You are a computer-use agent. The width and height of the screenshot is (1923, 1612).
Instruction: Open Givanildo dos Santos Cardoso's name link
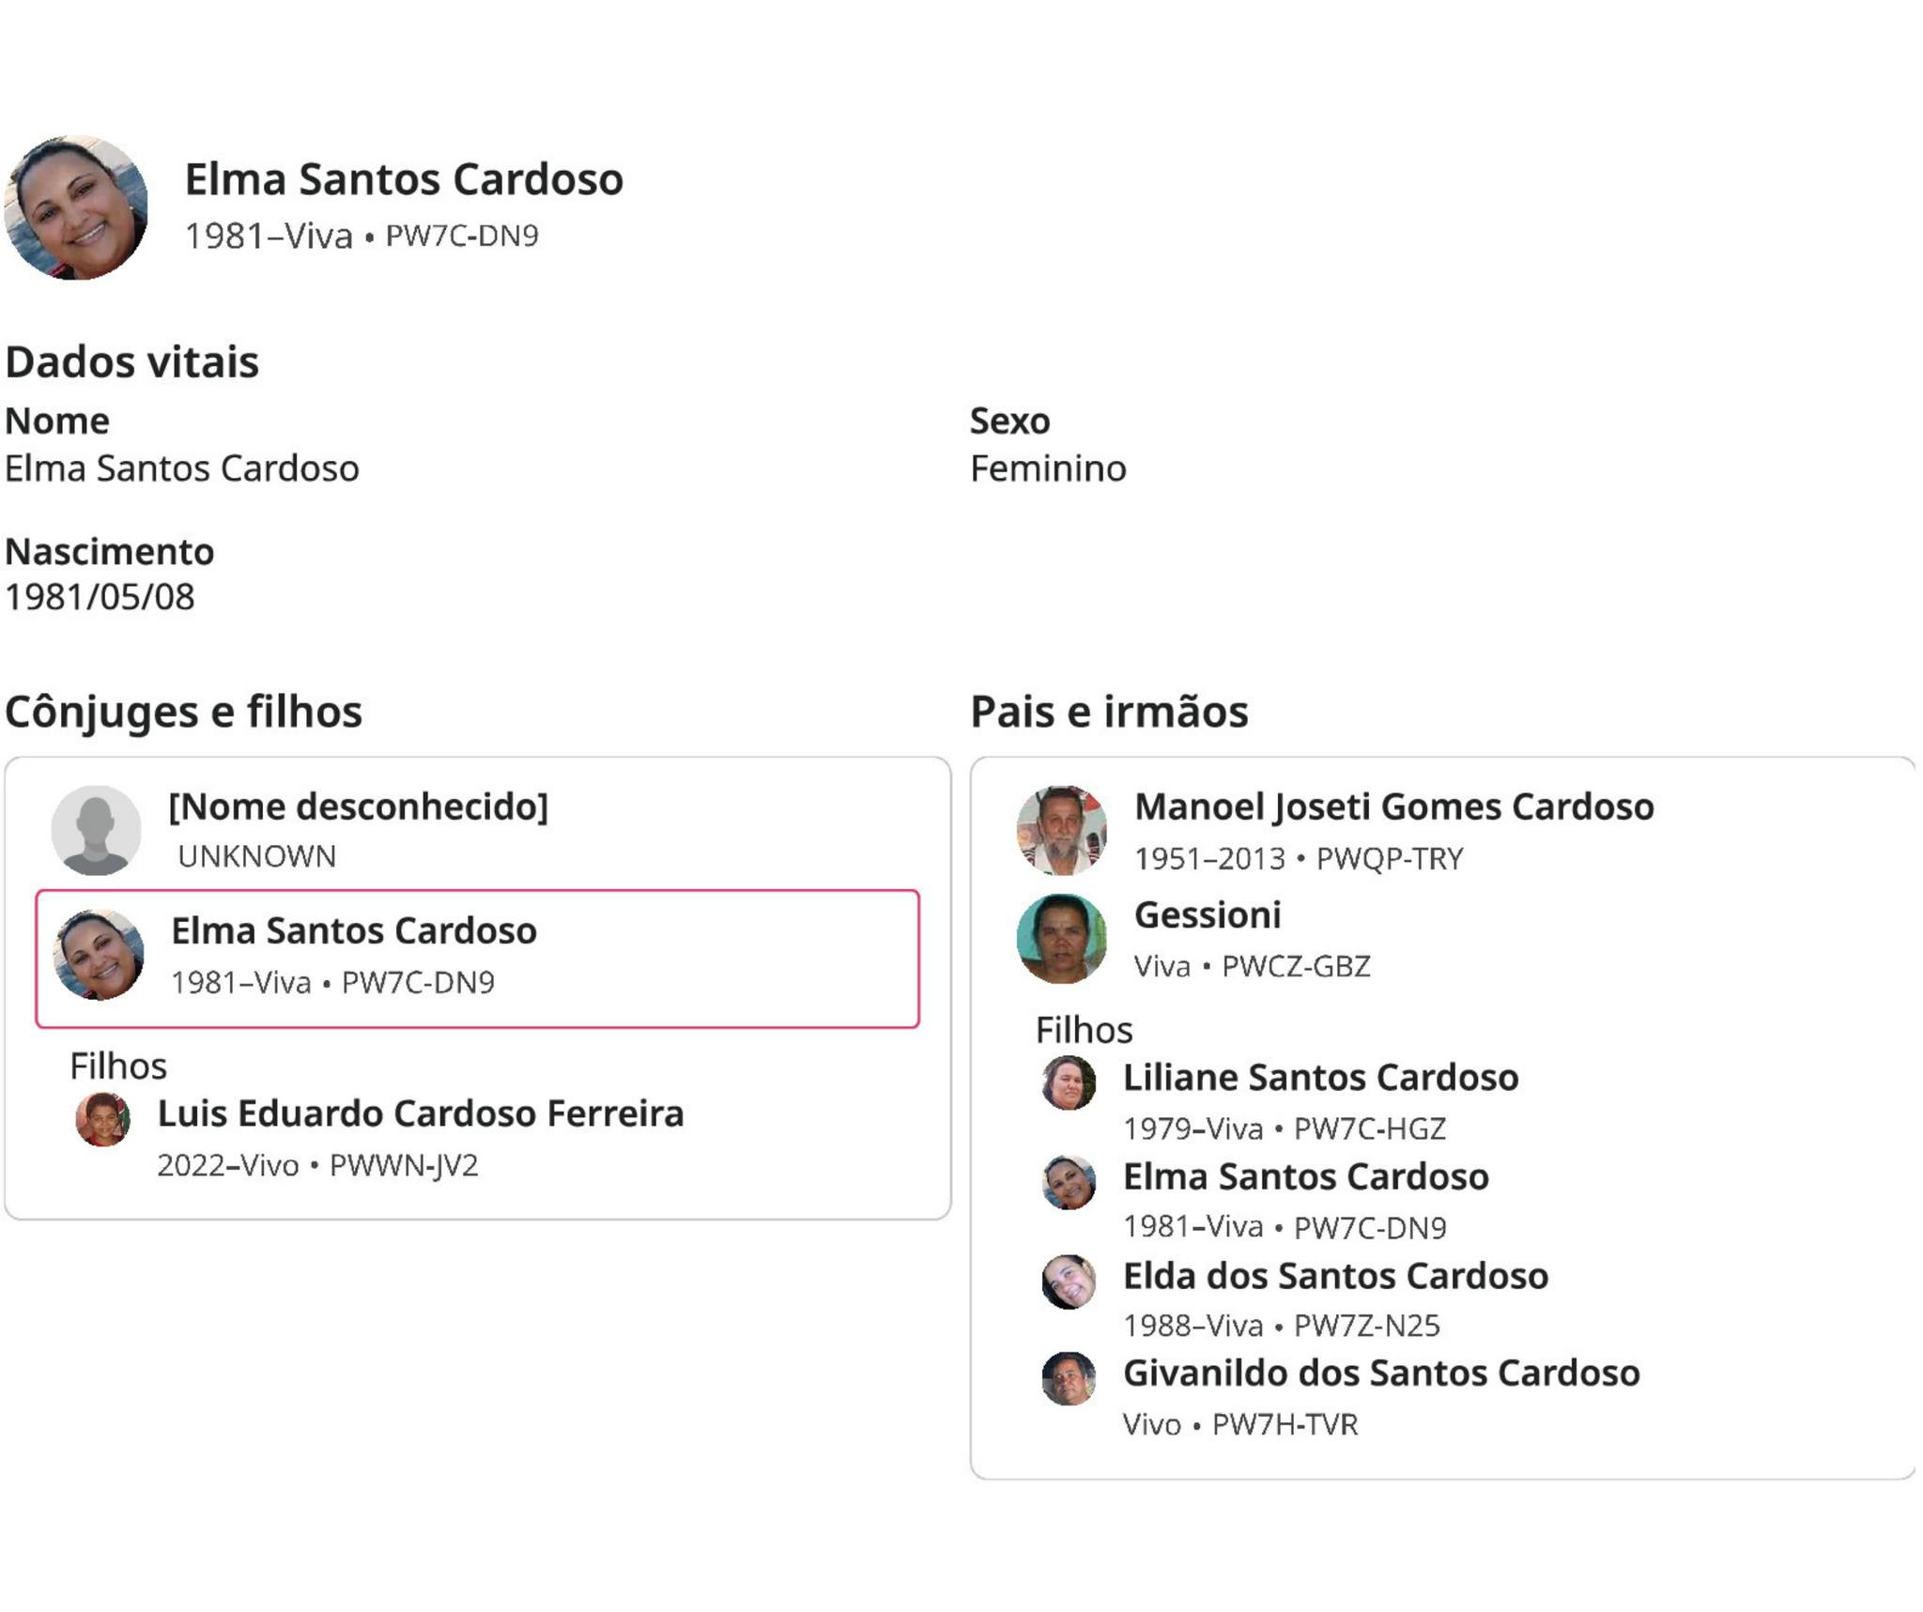[1381, 1373]
